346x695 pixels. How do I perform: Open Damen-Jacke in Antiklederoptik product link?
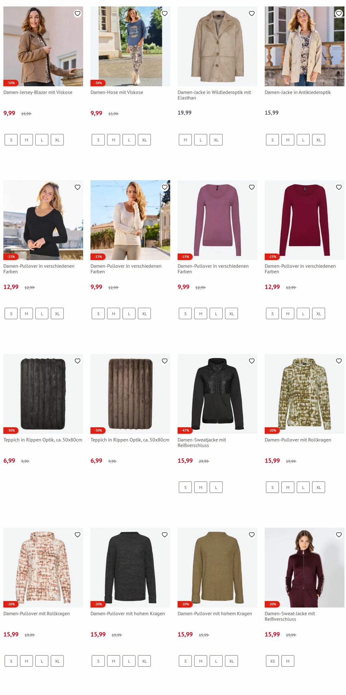tap(298, 92)
